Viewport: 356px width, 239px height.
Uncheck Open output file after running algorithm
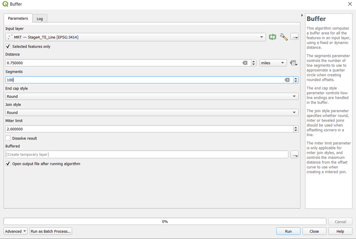[8, 164]
